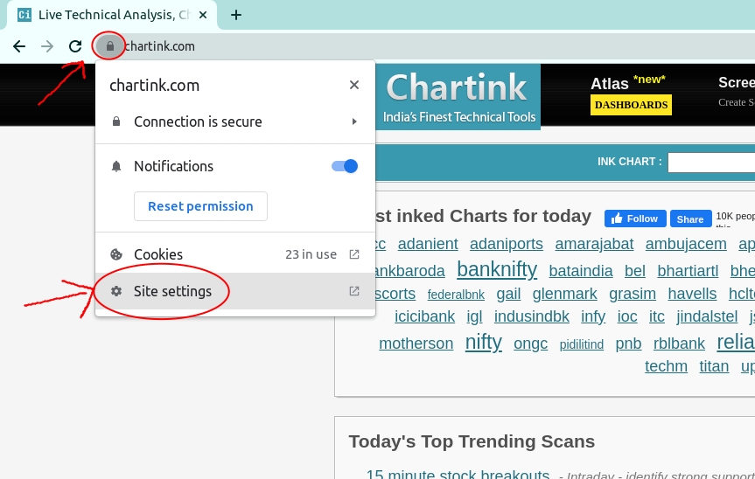Open igl chart link

[x=474, y=316]
